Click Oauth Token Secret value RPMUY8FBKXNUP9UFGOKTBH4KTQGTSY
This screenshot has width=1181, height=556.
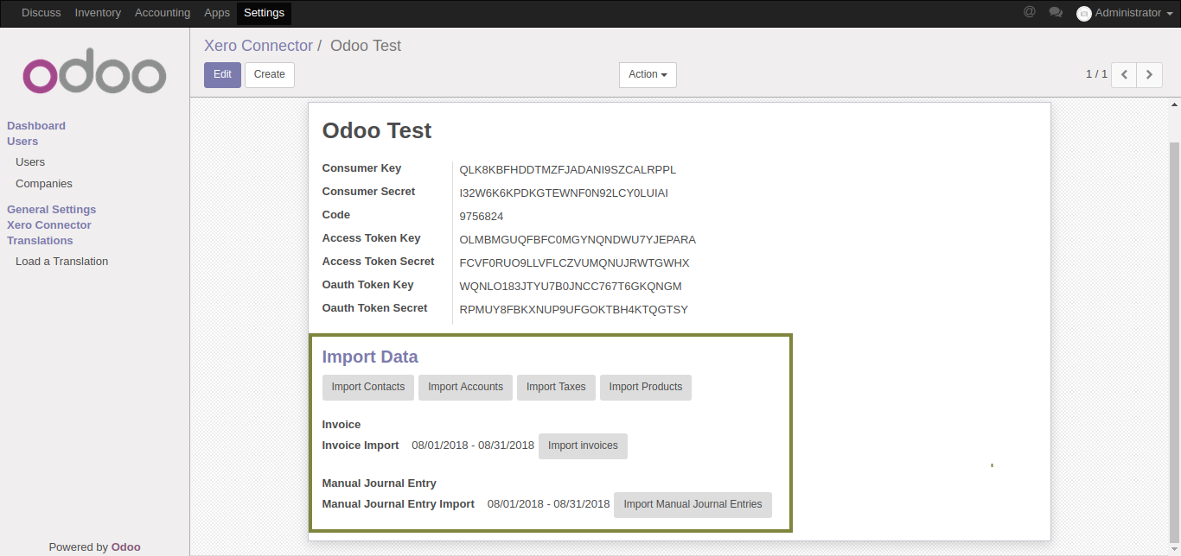point(574,310)
